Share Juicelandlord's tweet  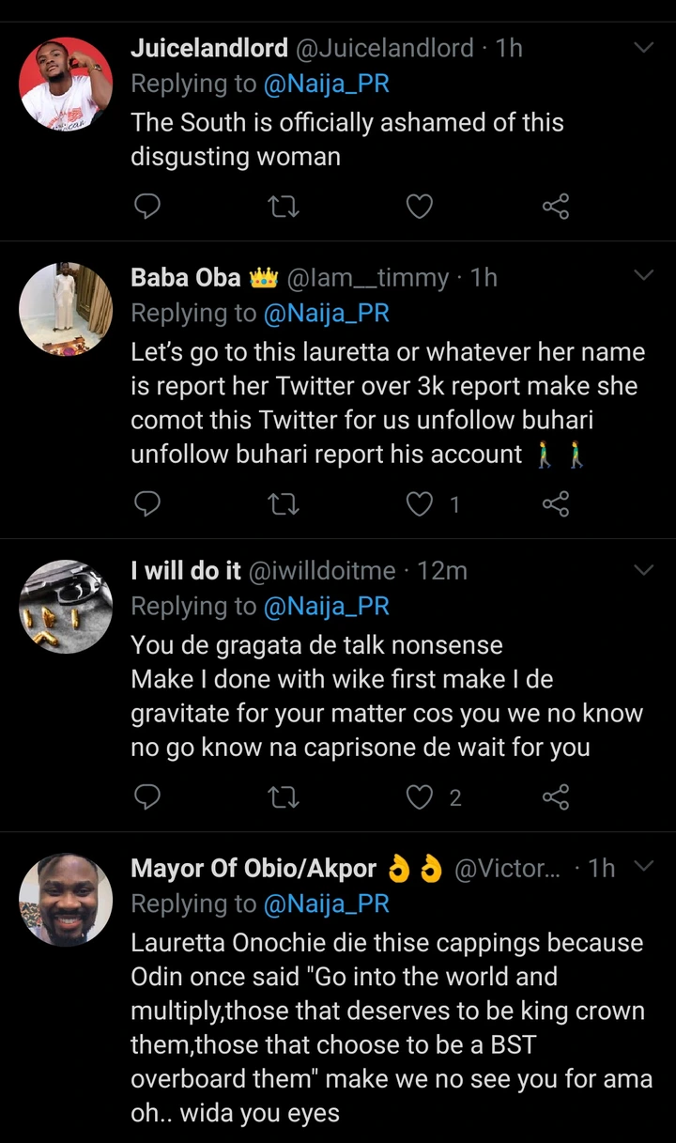click(556, 206)
